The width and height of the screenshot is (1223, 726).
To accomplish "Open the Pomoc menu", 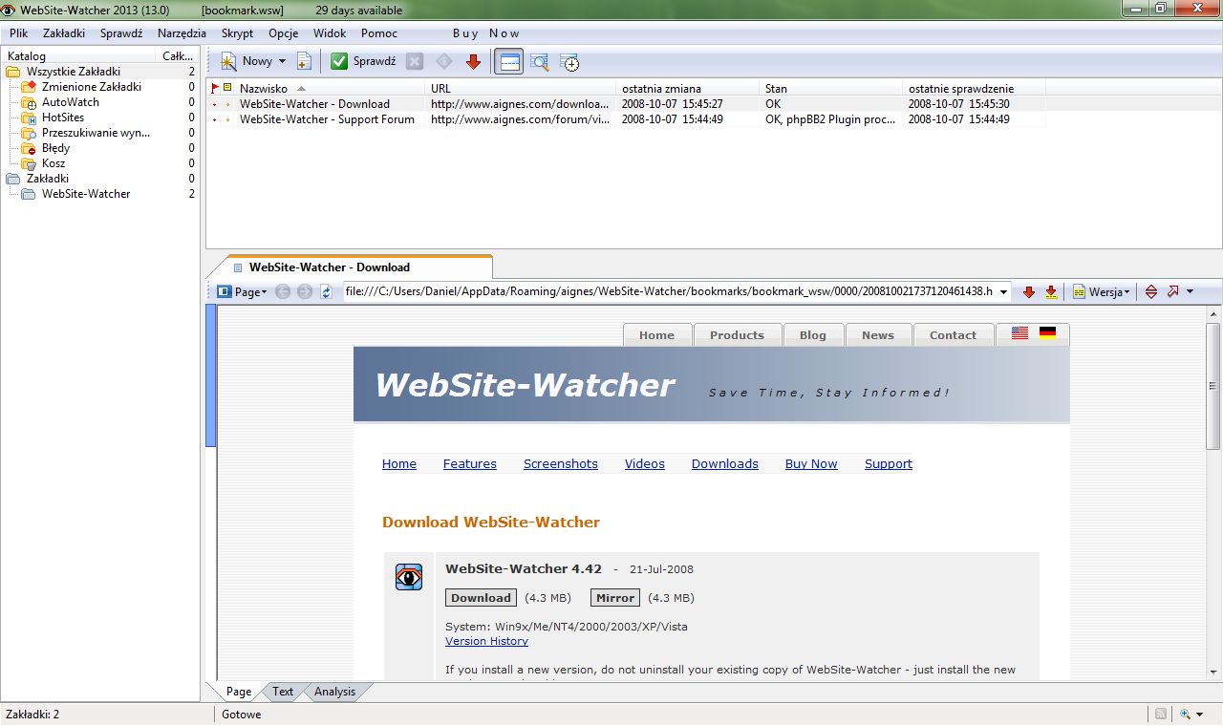I will 379,33.
